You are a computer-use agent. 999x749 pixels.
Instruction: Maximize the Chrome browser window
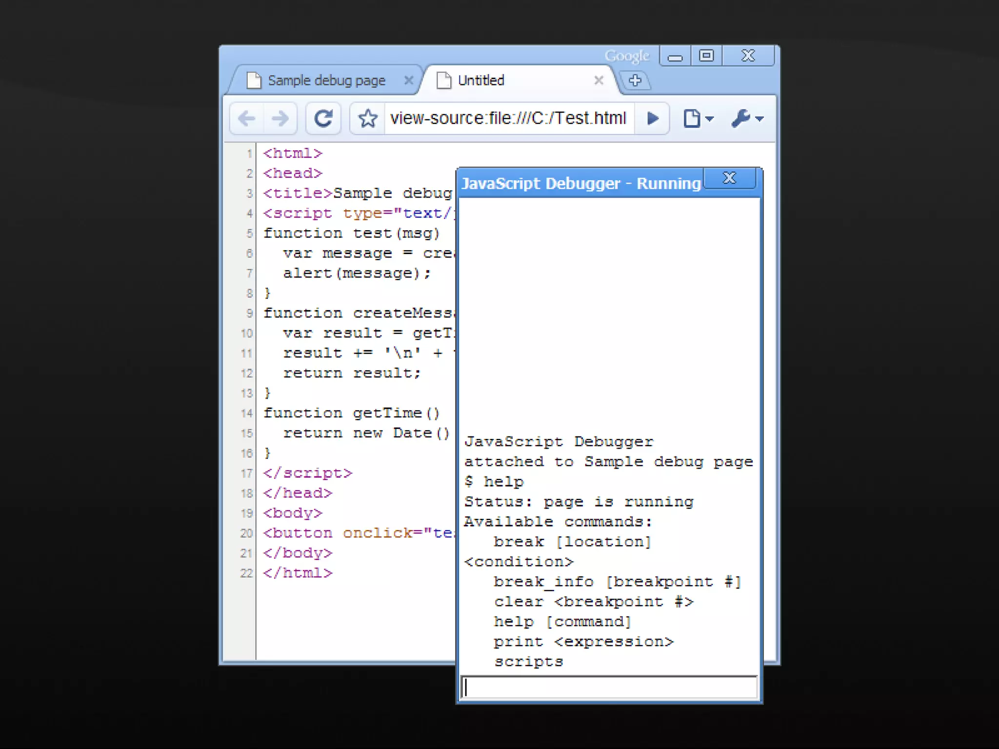(x=706, y=56)
